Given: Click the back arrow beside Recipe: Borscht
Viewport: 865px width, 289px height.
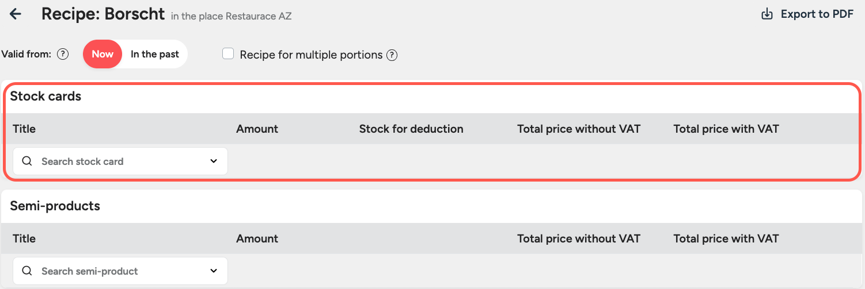Looking at the screenshot, I should pyautogui.click(x=16, y=14).
